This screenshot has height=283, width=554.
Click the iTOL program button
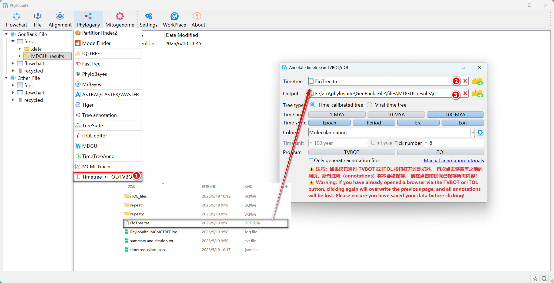click(440, 152)
